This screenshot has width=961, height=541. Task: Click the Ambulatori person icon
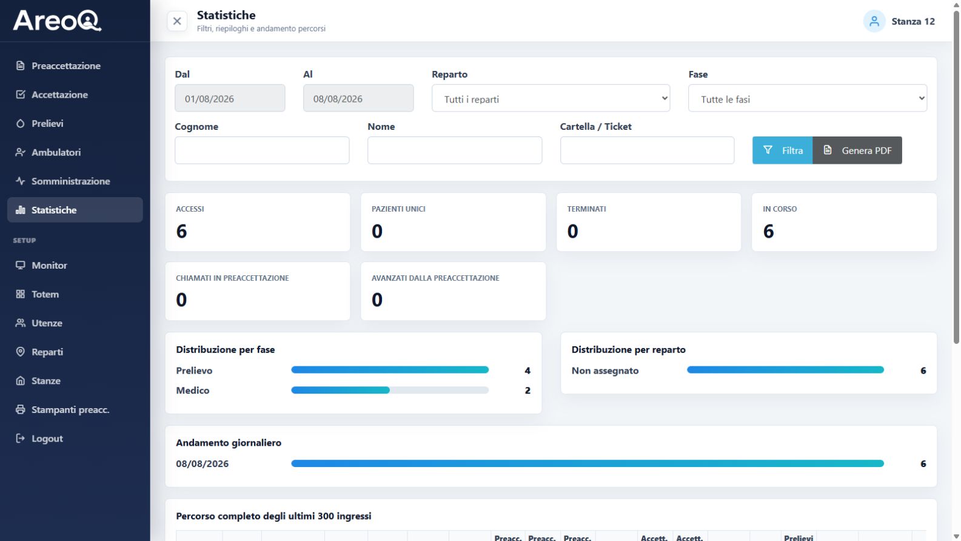(20, 152)
